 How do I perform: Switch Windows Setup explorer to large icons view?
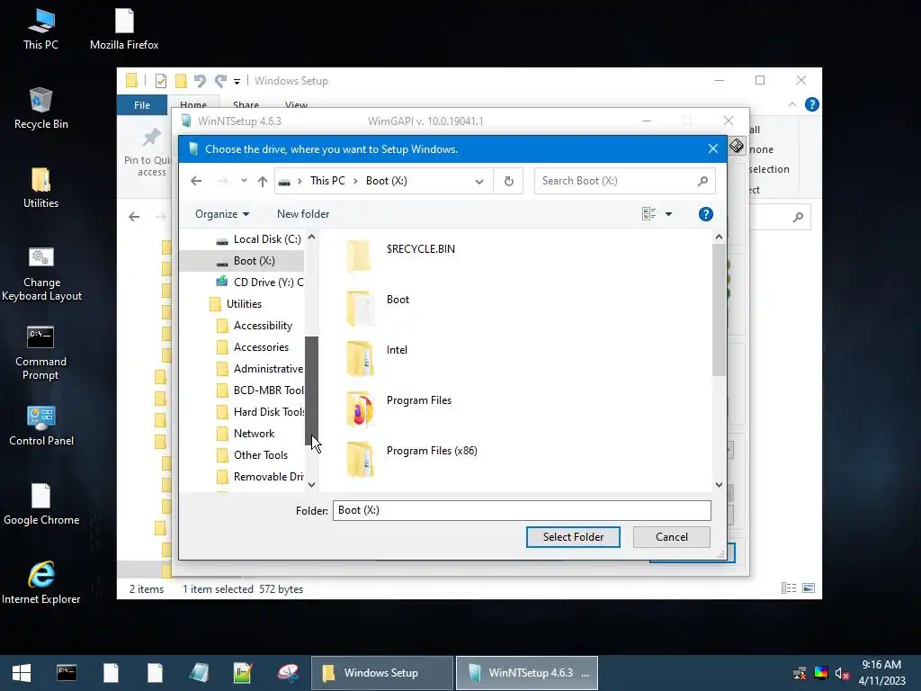tap(809, 588)
